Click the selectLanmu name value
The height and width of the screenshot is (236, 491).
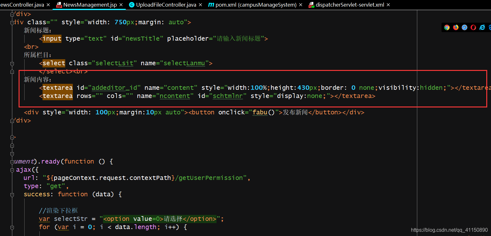(184, 63)
